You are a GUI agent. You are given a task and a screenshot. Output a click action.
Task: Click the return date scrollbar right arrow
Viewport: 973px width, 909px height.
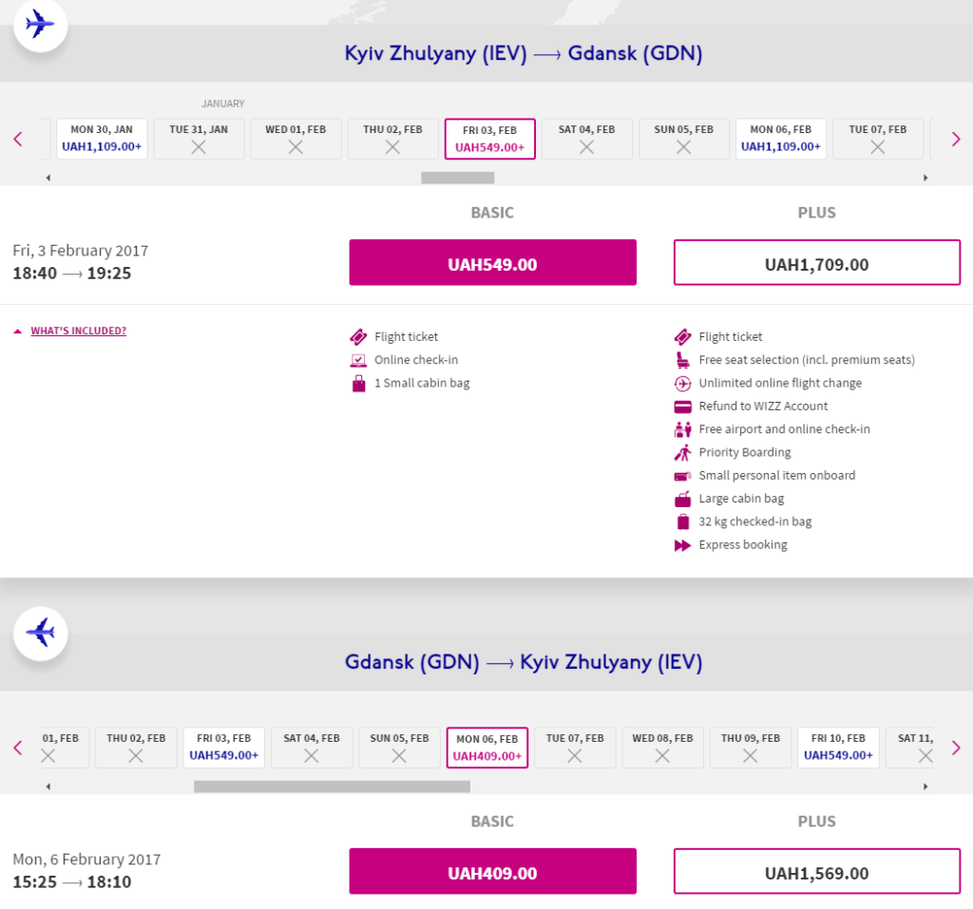tap(925, 786)
